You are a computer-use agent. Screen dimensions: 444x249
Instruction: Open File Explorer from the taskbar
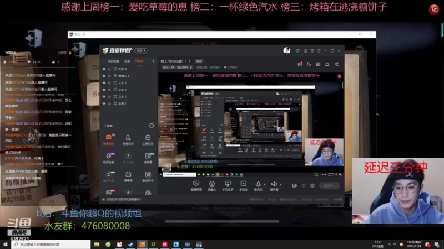pos(97,245)
